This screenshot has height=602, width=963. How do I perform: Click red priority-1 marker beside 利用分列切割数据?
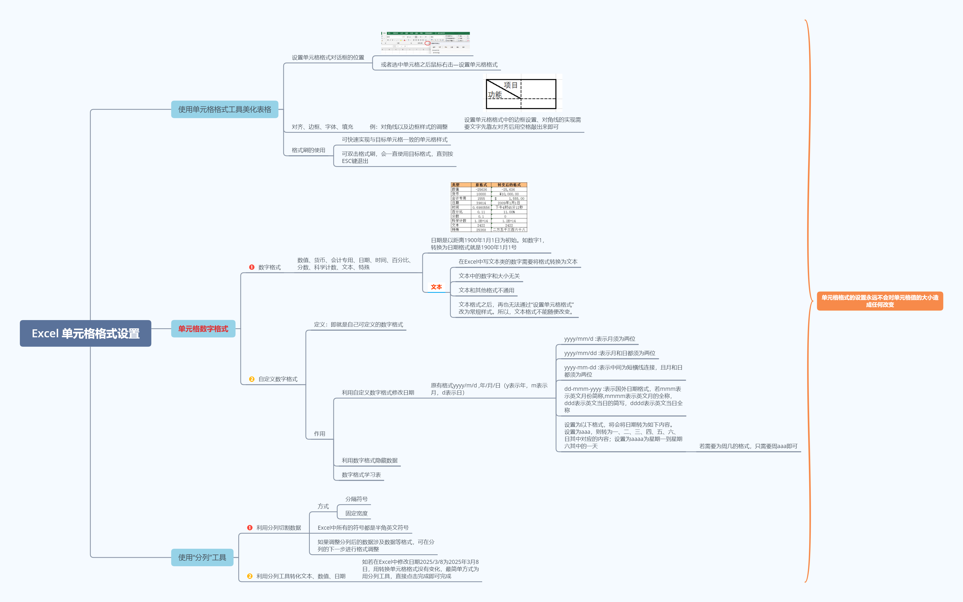(250, 528)
